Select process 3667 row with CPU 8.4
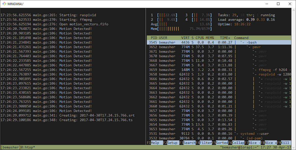296x150 pixels. (x=219, y=65)
